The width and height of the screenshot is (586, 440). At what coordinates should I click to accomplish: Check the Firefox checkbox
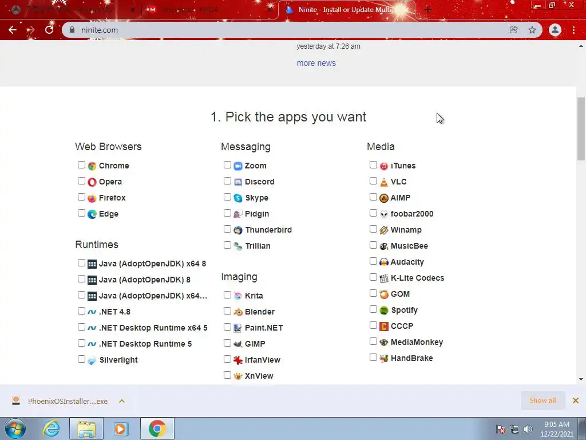pos(81,197)
